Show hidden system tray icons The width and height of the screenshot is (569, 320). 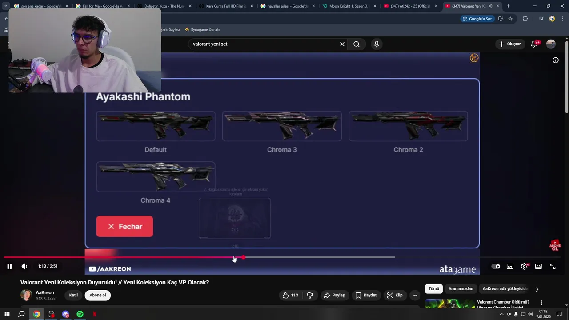tap(501, 314)
